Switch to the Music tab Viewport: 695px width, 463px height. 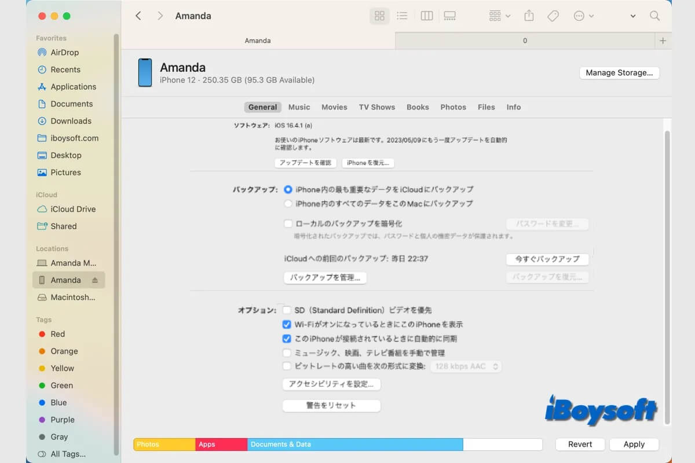tap(299, 107)
